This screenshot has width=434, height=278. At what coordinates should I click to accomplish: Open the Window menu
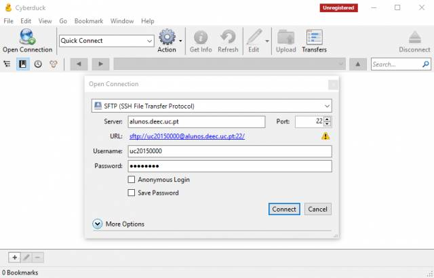pos(122,21)
